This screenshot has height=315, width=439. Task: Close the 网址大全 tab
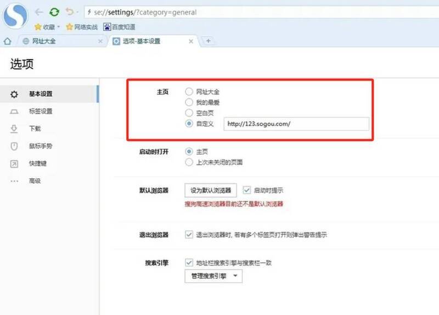[100, 41]
